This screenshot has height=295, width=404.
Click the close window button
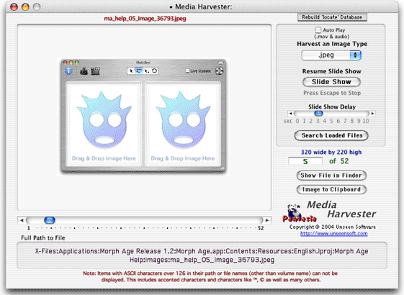point(14,6)
